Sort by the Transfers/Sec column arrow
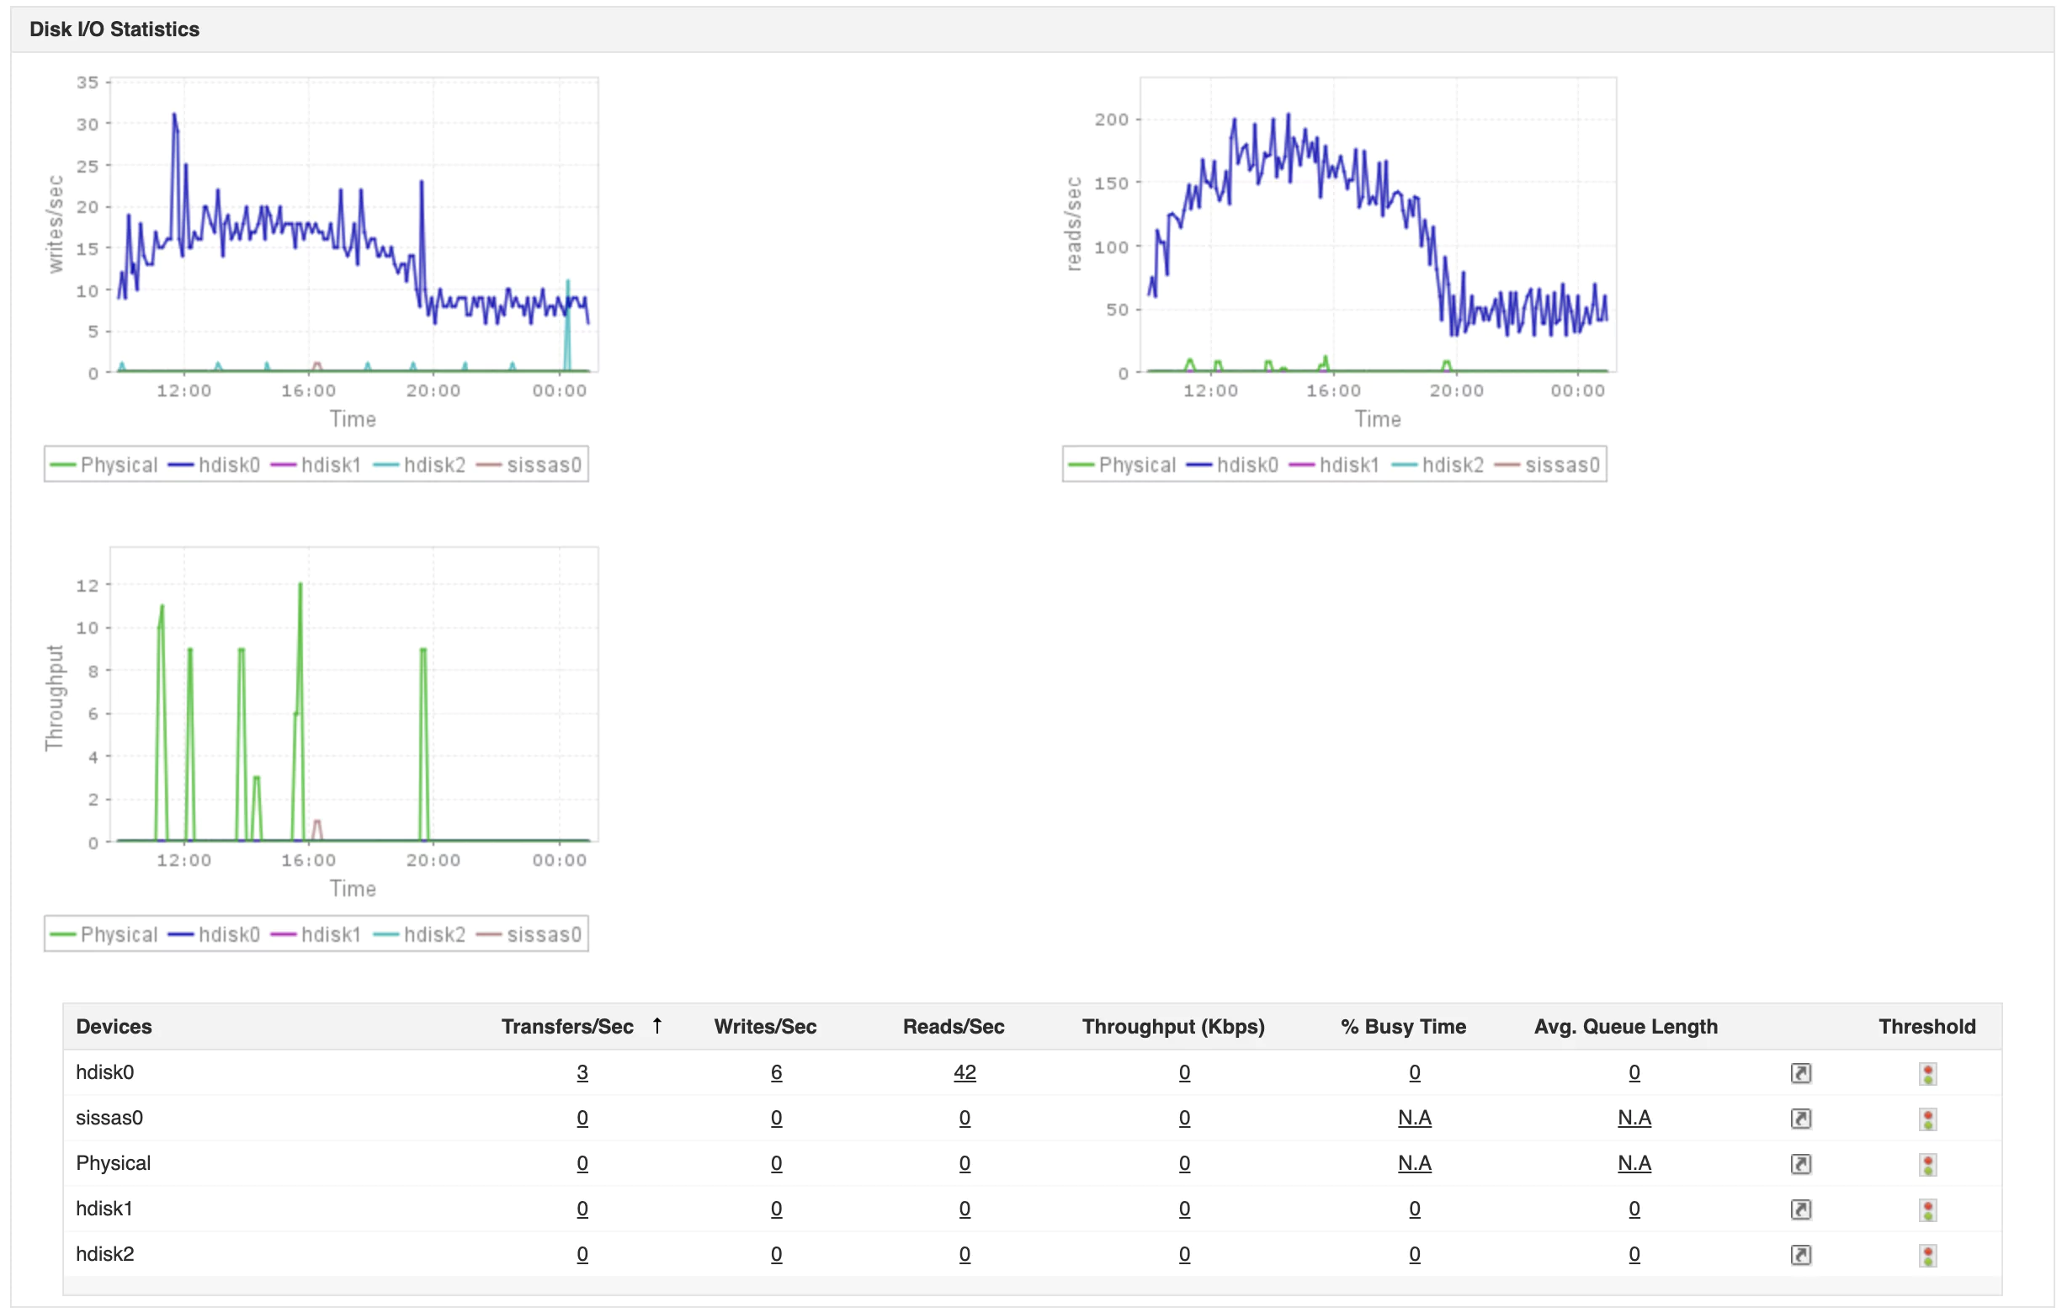Viewport: 2062px width, 1313px height. click(656, 1025)
